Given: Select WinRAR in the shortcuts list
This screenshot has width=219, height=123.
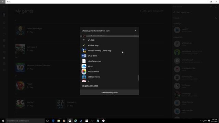Looking at the screenshot, I should [109, 40].
